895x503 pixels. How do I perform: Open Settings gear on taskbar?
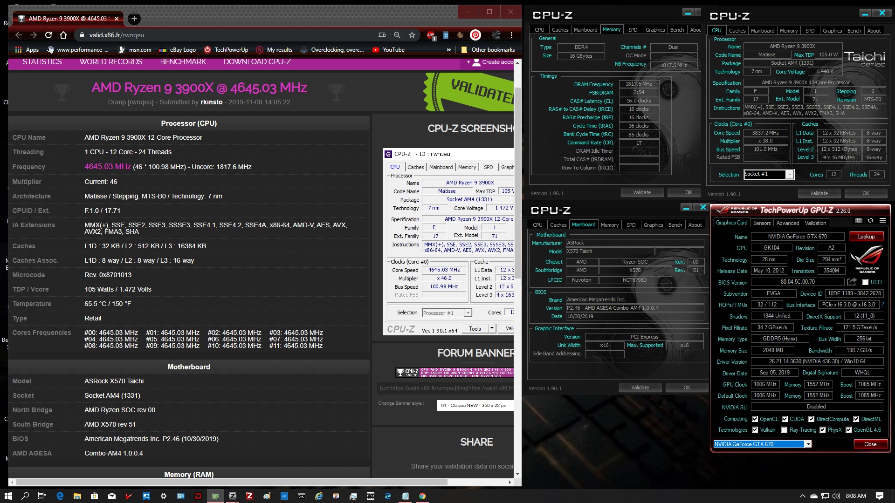(164, 496)
